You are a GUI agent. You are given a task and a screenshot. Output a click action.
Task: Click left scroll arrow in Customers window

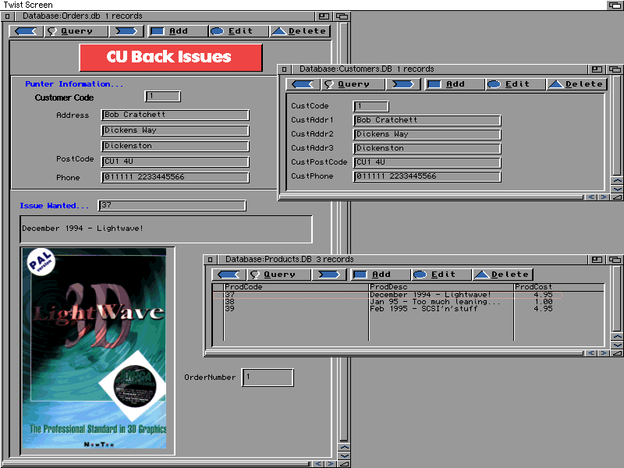[591, 197]
